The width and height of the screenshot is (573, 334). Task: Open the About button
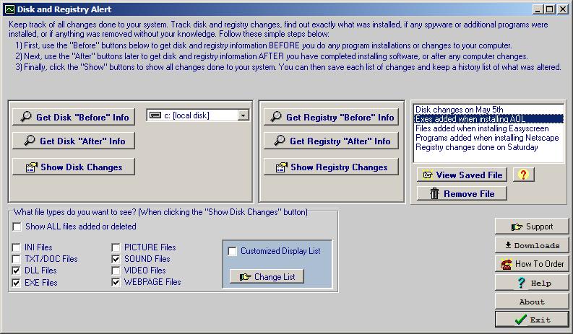pyautogui.click(x=532, y=302)
